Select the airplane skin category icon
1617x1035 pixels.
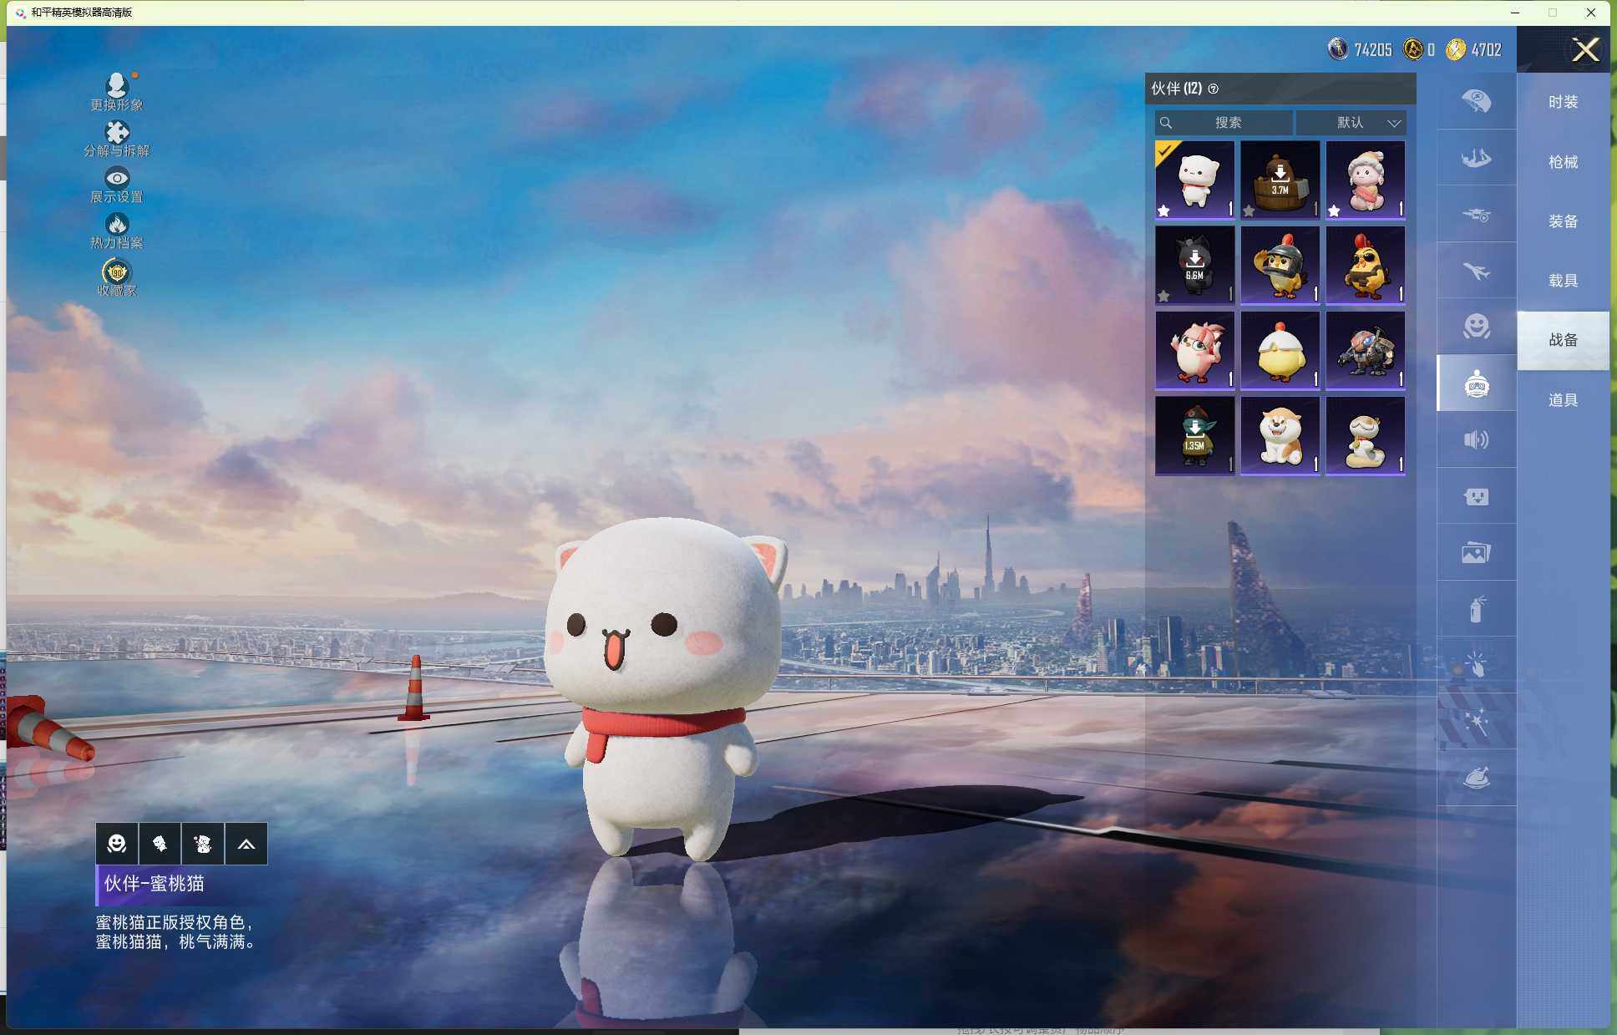[1476, 271]
